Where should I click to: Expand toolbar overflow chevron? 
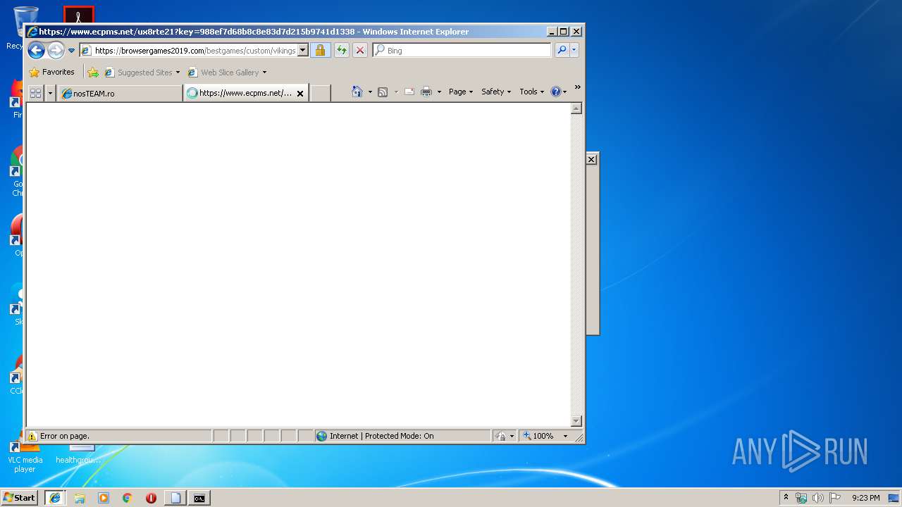[577, 87]
